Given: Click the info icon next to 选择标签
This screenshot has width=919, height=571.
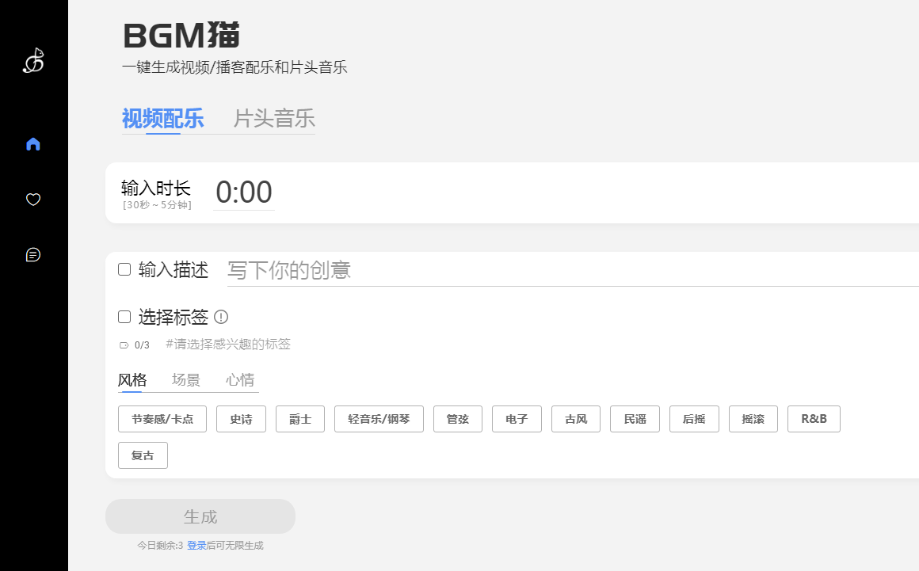Looking at the screenshot, I should [x=222, y=317].
